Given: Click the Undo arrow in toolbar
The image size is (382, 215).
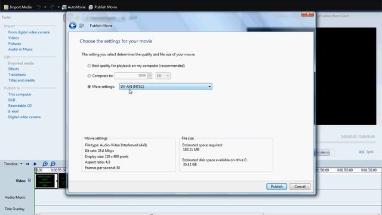Looking at the screenshot, I should point(39,7).
